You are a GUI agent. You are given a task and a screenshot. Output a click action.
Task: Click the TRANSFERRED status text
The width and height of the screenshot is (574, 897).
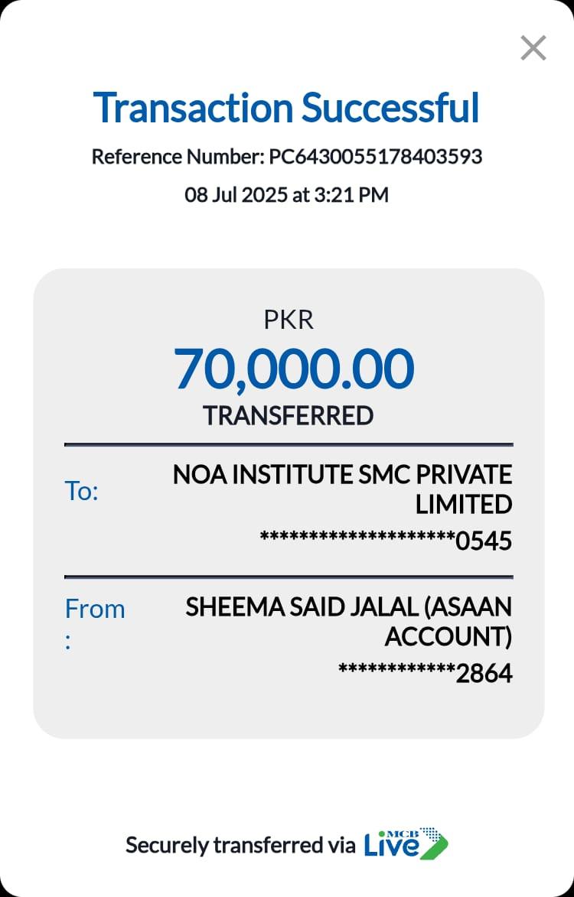[288, 415]
